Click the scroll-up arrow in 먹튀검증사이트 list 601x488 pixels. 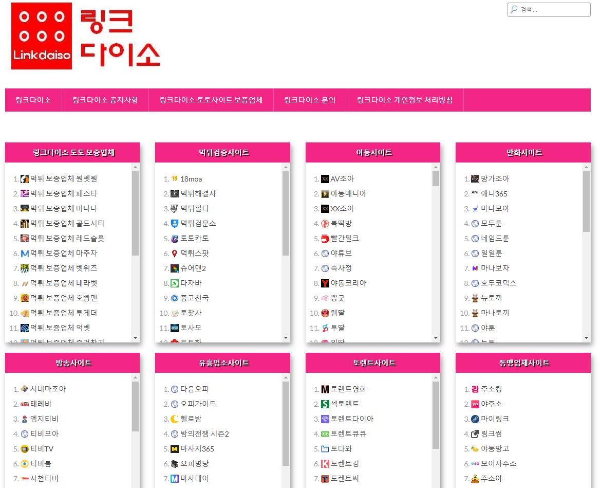[286, 167]
